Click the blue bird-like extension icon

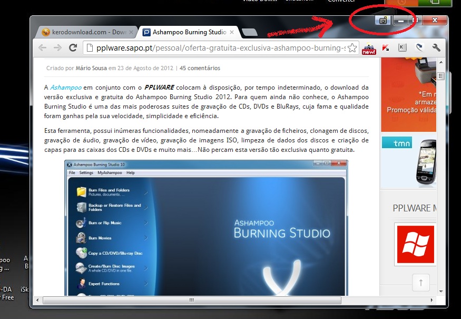click(419, 47)
